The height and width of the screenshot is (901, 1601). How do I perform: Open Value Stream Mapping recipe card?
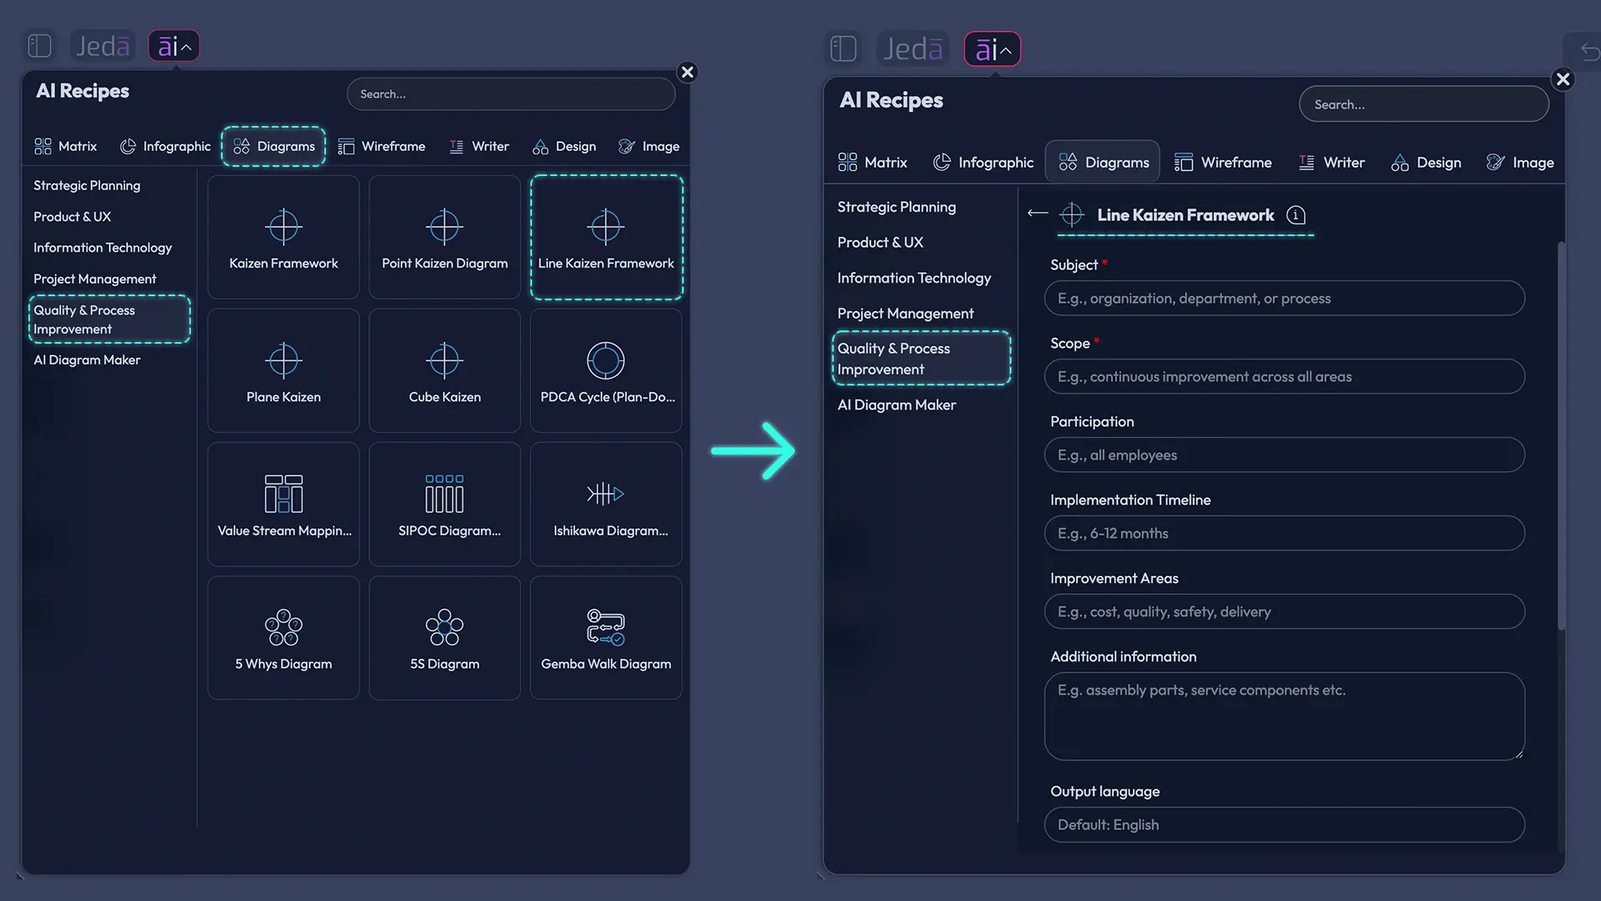pos(284,504)
